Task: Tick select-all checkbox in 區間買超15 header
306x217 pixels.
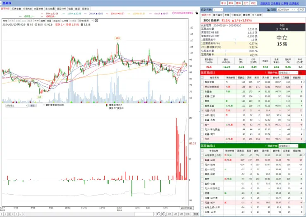Action: 202,77
